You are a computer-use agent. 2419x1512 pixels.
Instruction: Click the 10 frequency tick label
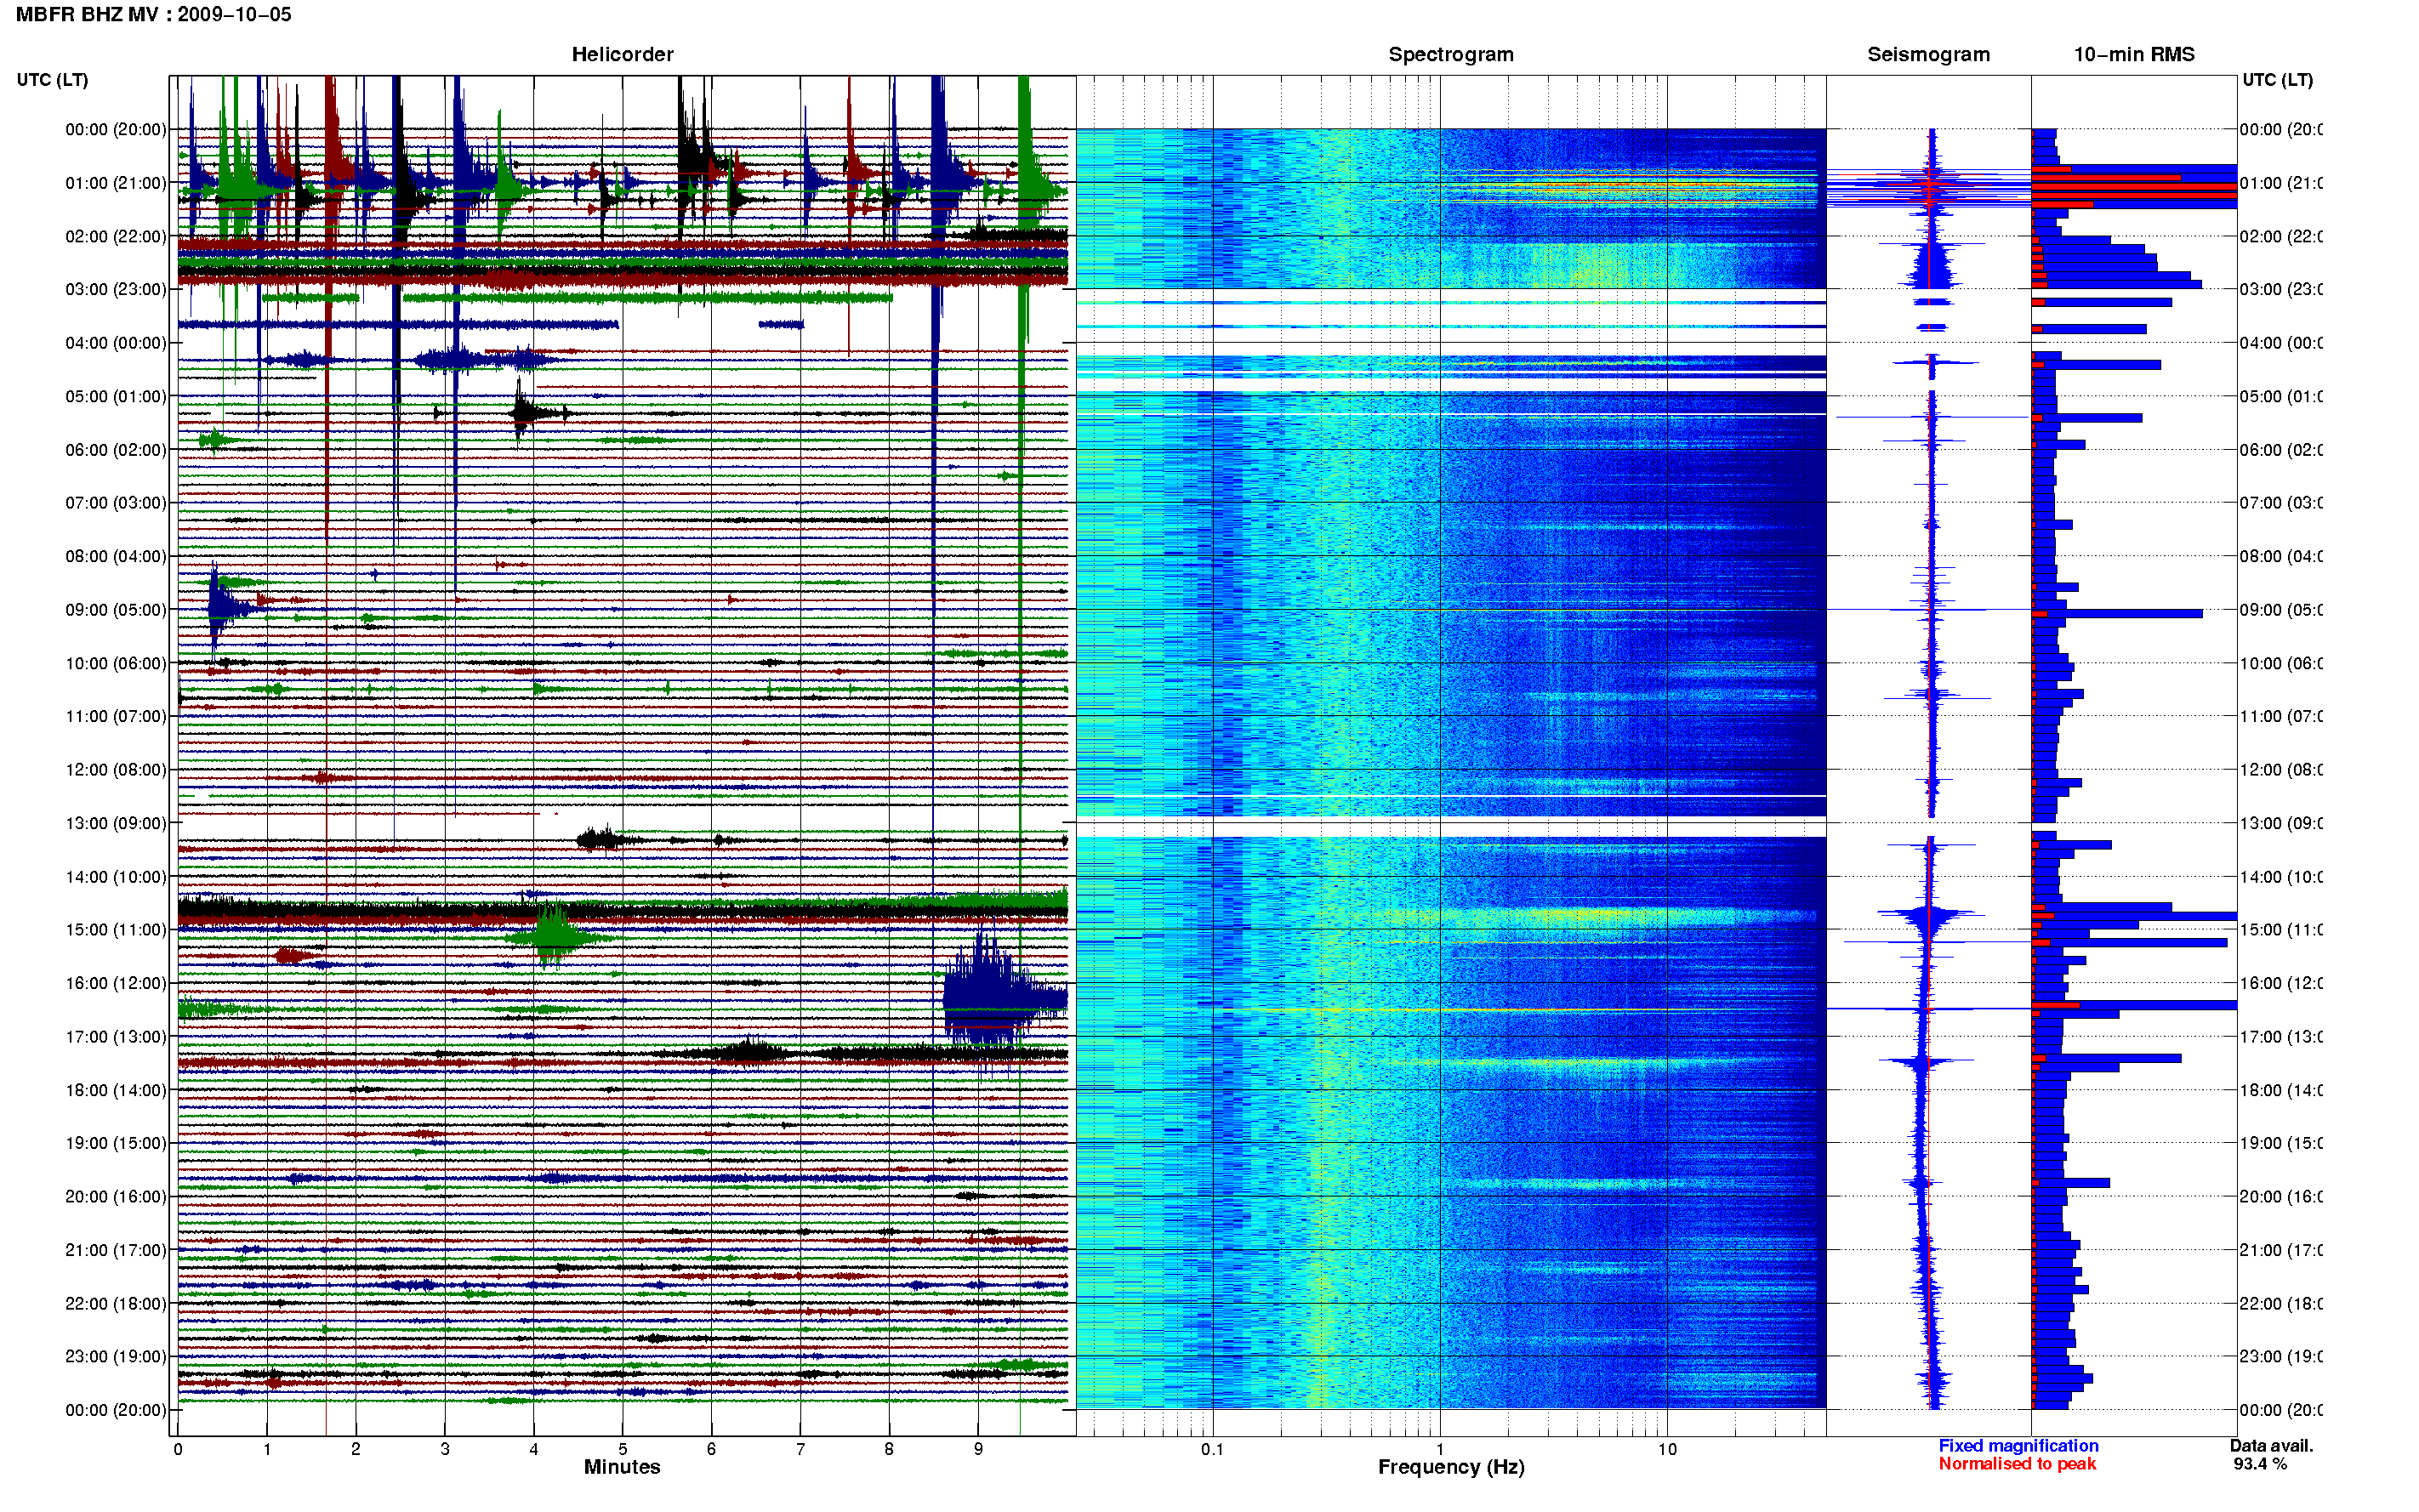pyautogui.click(x=1667, y=1449)
